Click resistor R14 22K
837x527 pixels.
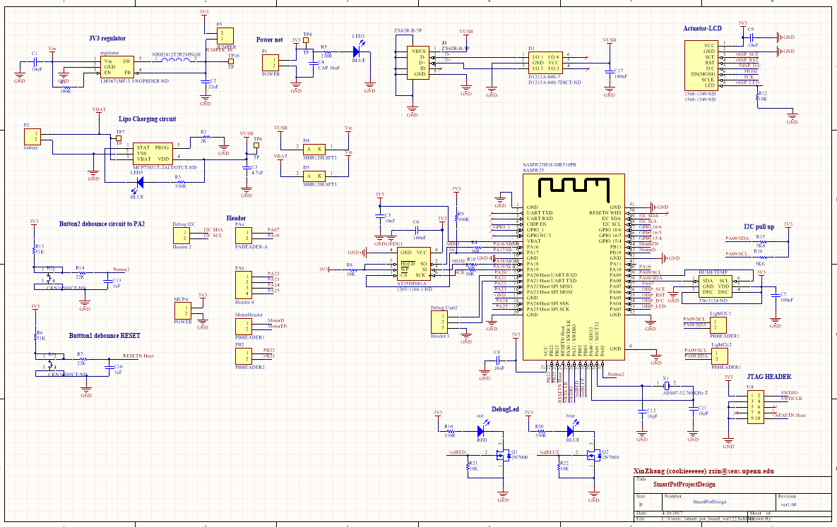coord(81,272)
